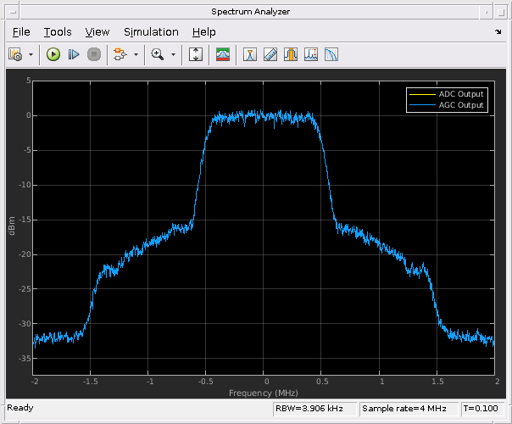This screenshot has height=424, width=512.
Task: Click the CCDF Measurements icon
Action: coord(331,54)
